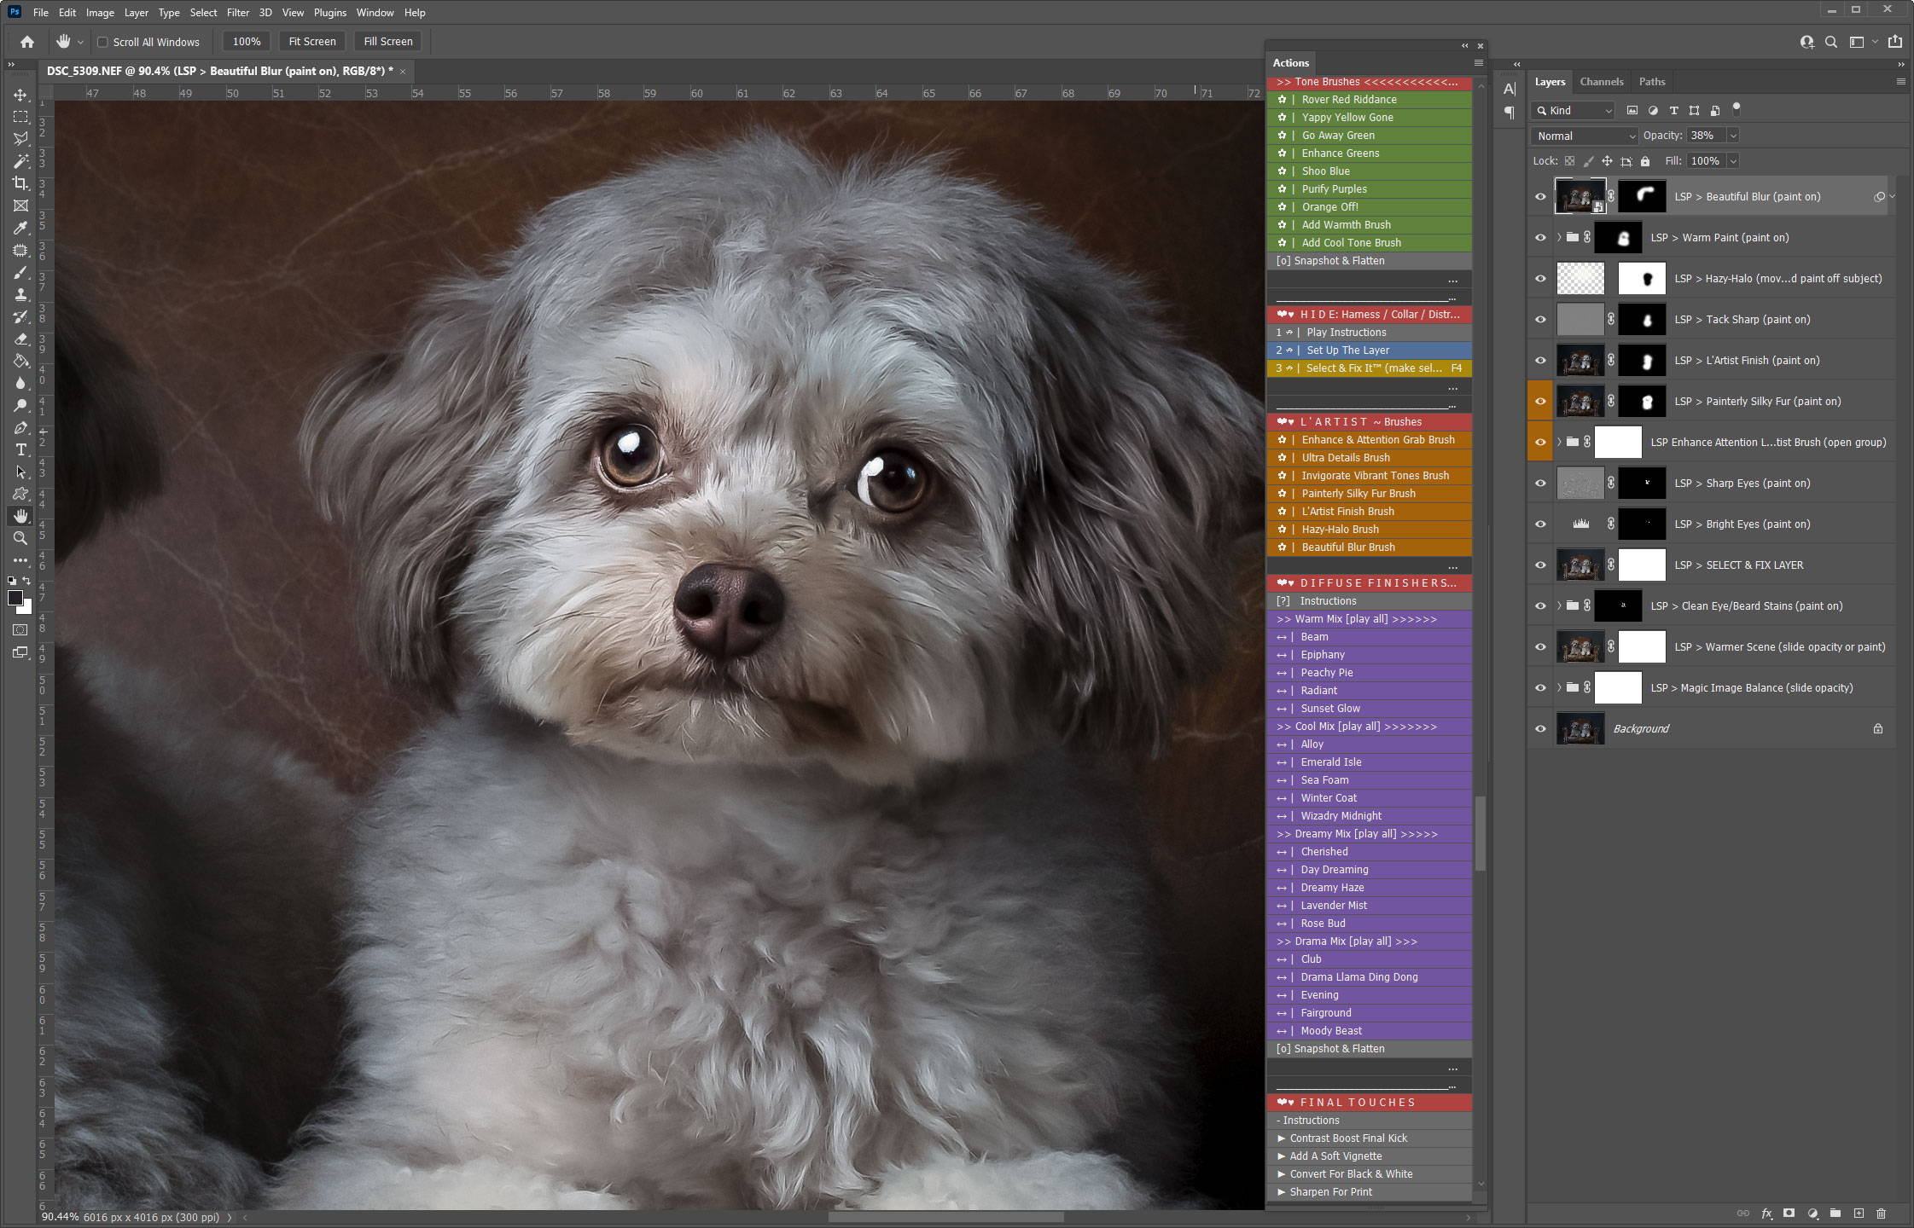Select the Crop tool
1914x1228 pixels.
[x=20, y=183]
